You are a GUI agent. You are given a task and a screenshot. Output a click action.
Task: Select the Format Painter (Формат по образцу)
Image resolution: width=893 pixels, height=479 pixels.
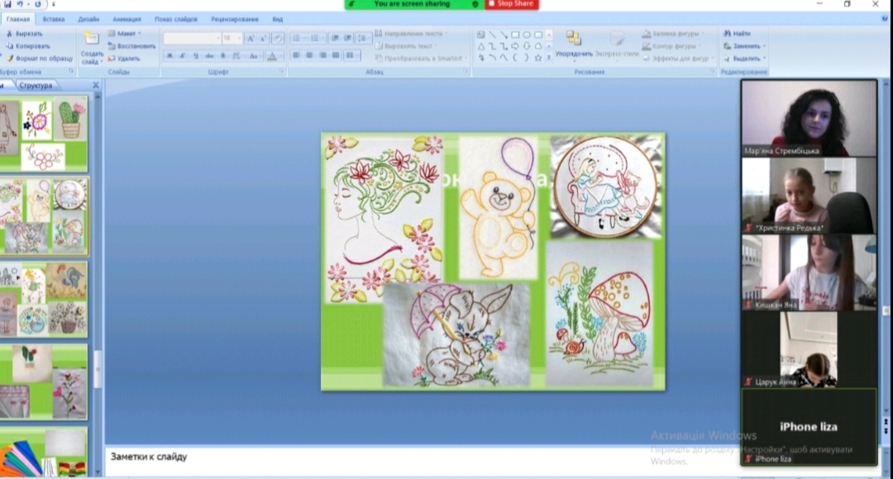[x=9, y=59]
